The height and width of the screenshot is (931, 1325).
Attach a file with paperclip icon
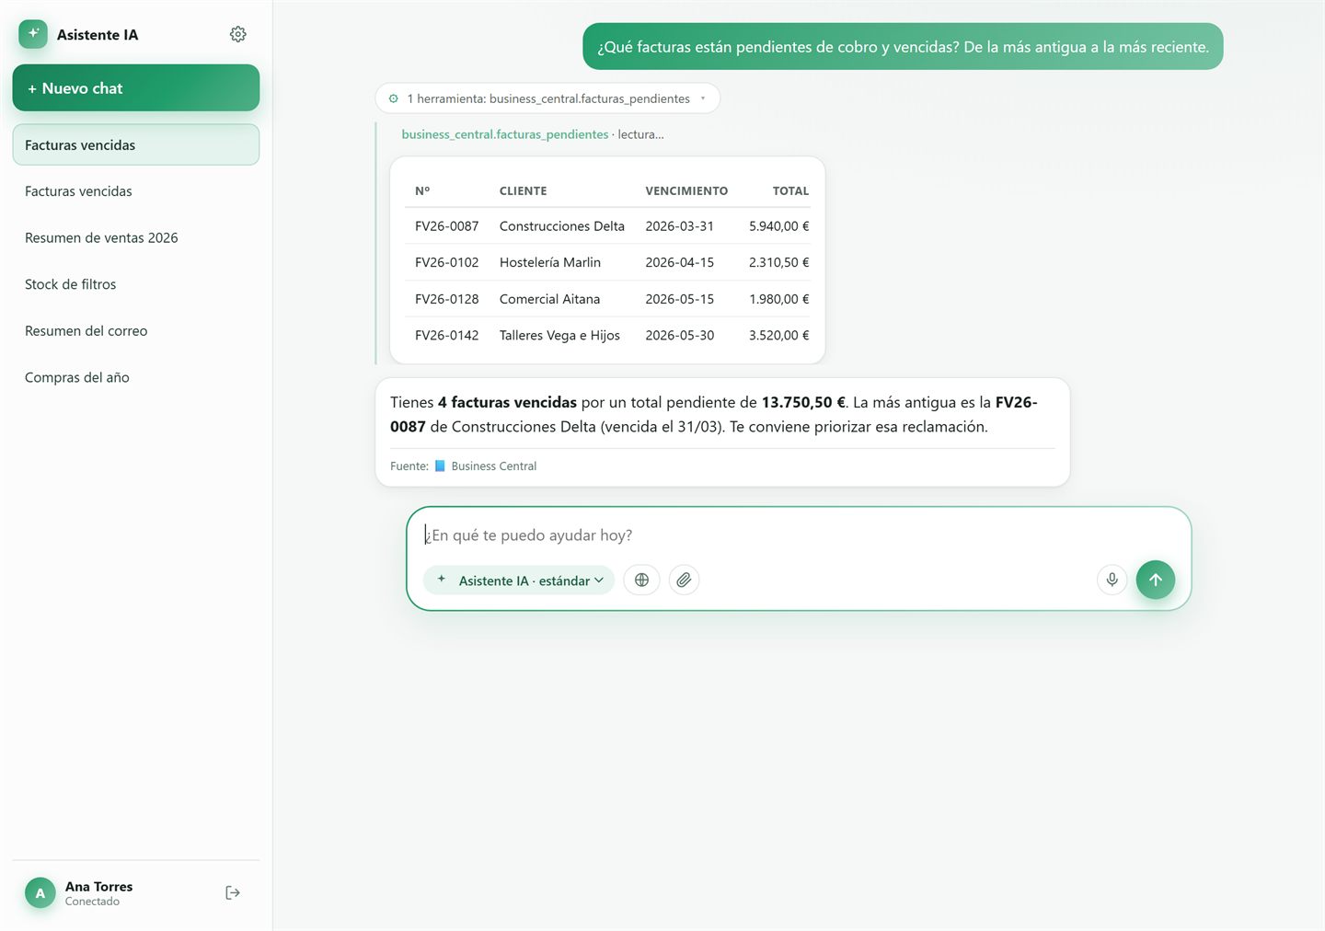(684, 580)
